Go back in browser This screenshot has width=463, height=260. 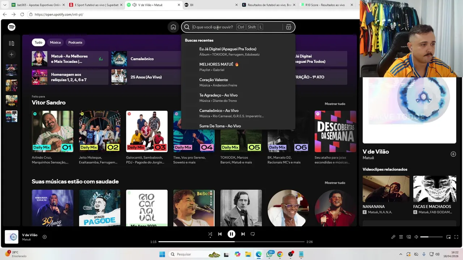[x=5, y=14]
